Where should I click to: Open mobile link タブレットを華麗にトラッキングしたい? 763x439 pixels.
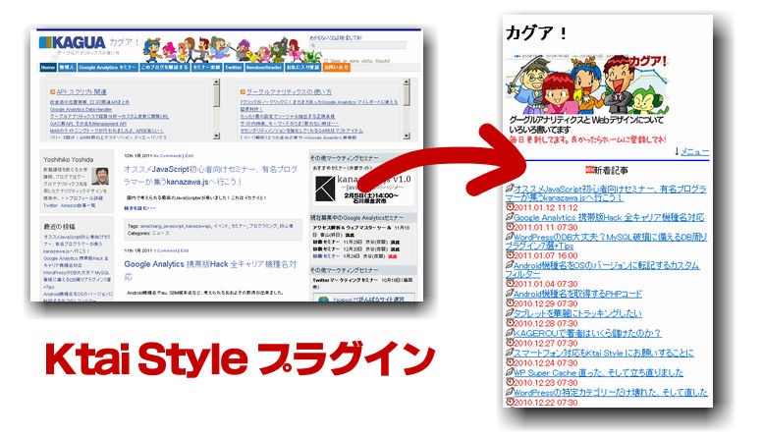pyautogui.click(x=577, y=313)
